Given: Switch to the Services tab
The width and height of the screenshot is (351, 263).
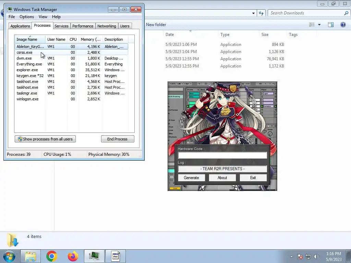Looking at the screenshot, I should (61, 26).
